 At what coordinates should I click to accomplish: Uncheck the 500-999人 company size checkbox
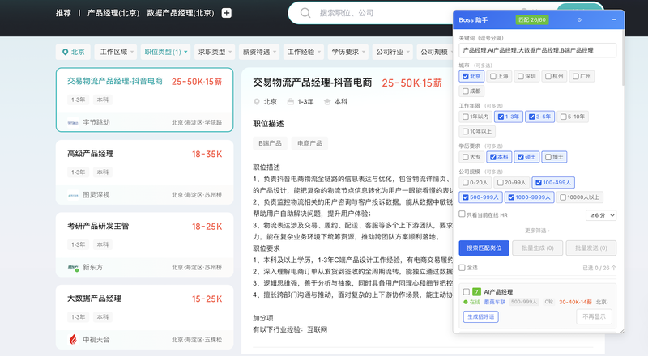tap(466, 197)
